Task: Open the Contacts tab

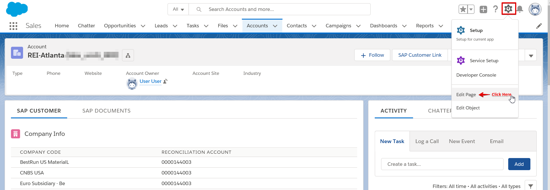Action: pos(297,26)
